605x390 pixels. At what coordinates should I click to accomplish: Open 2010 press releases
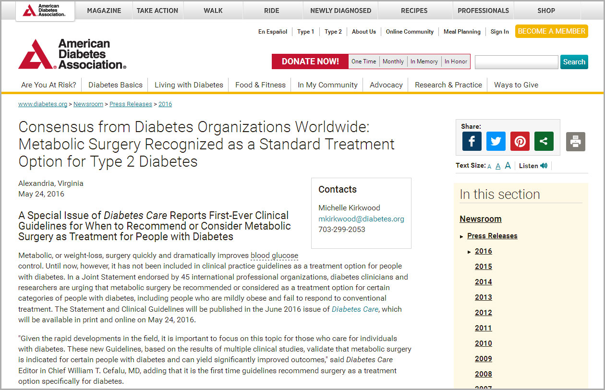point(483,343)
